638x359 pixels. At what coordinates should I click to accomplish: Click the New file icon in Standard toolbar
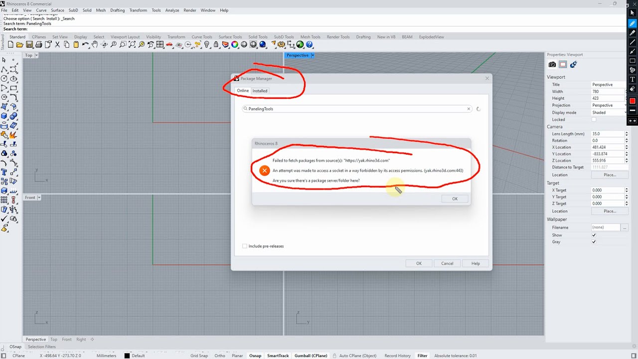click(x=10, y=44)
